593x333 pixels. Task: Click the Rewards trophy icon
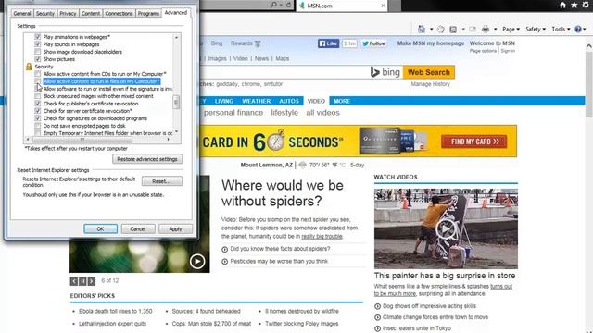coord(258,43)
